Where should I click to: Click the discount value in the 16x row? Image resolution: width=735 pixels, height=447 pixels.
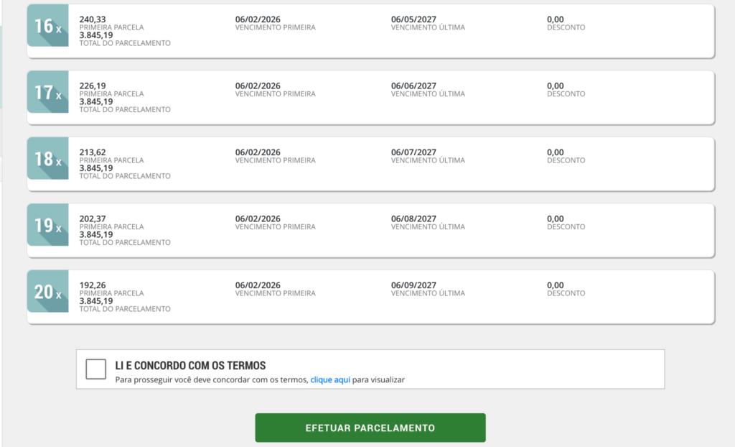click(556, 19)
